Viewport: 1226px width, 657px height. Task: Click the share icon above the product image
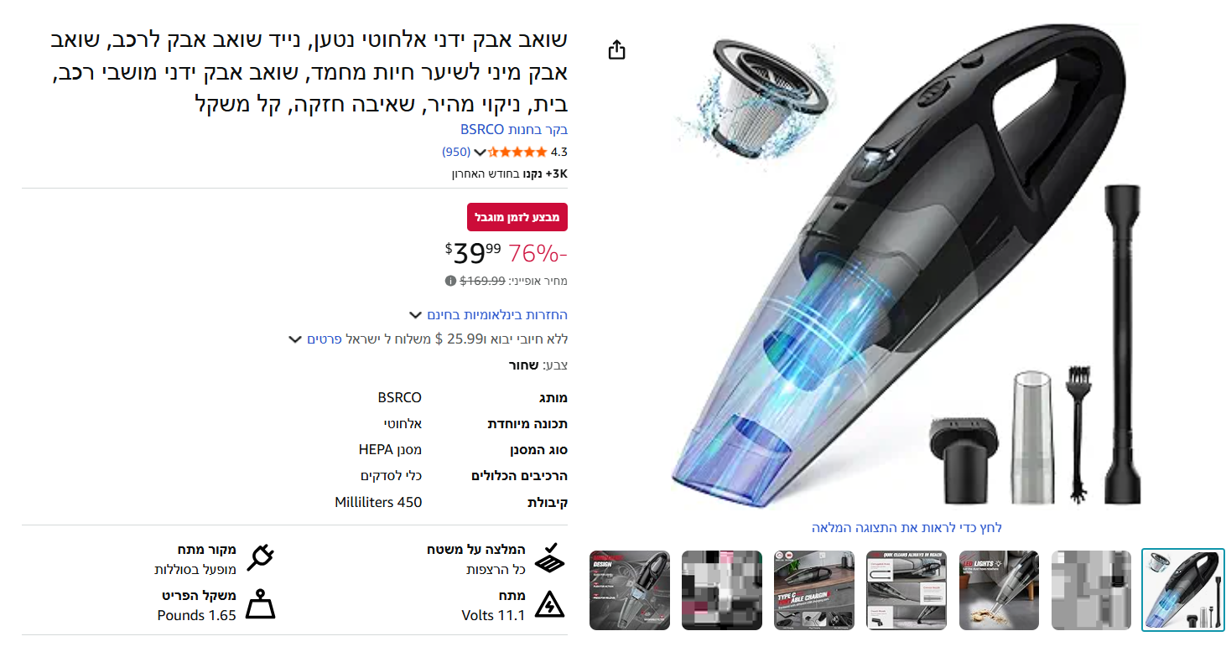[616, 50]
